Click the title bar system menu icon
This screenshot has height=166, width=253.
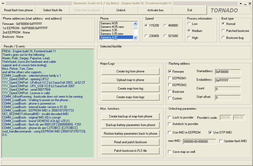[3, 3]
